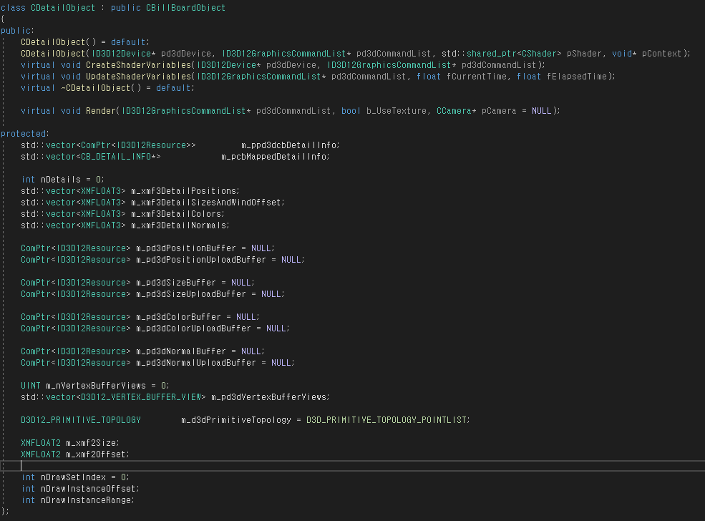Click the ~CDetailObject destructor
705x521 pixels.
[96, 87]
